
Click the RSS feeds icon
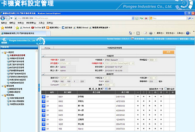138,33
